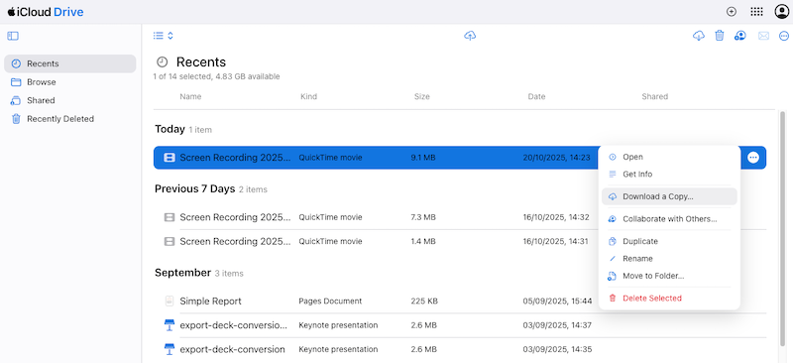
Task: Click the iCloud Drive logo
Action: (46, 12)
